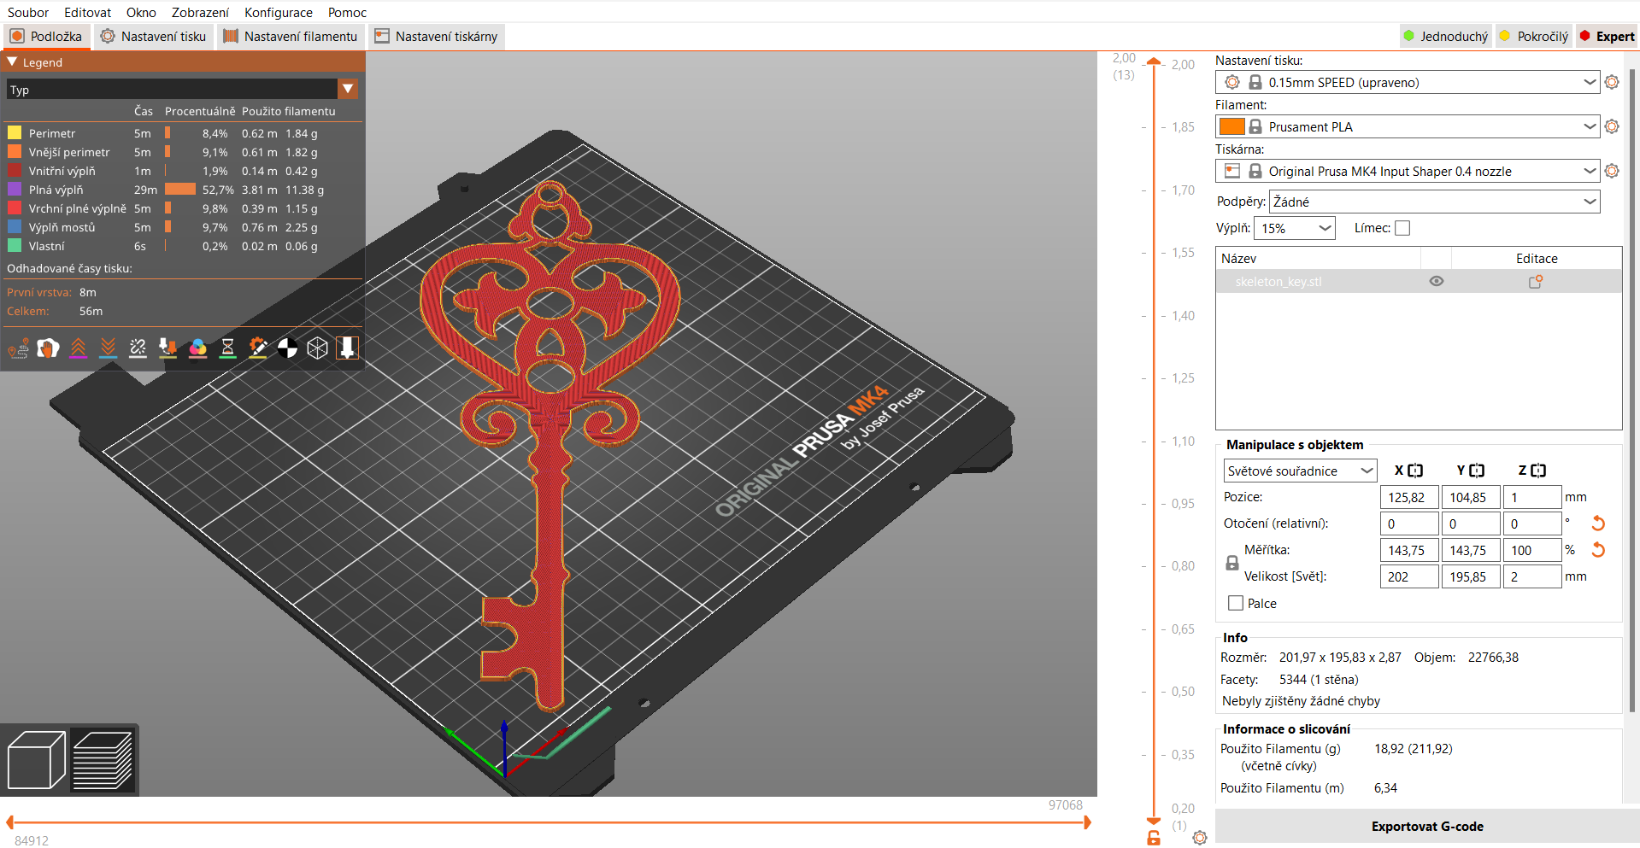This screenshot has height=848, width=1640.
Task: Toggle custom G-code markers
Action: (x=258, y=348)
